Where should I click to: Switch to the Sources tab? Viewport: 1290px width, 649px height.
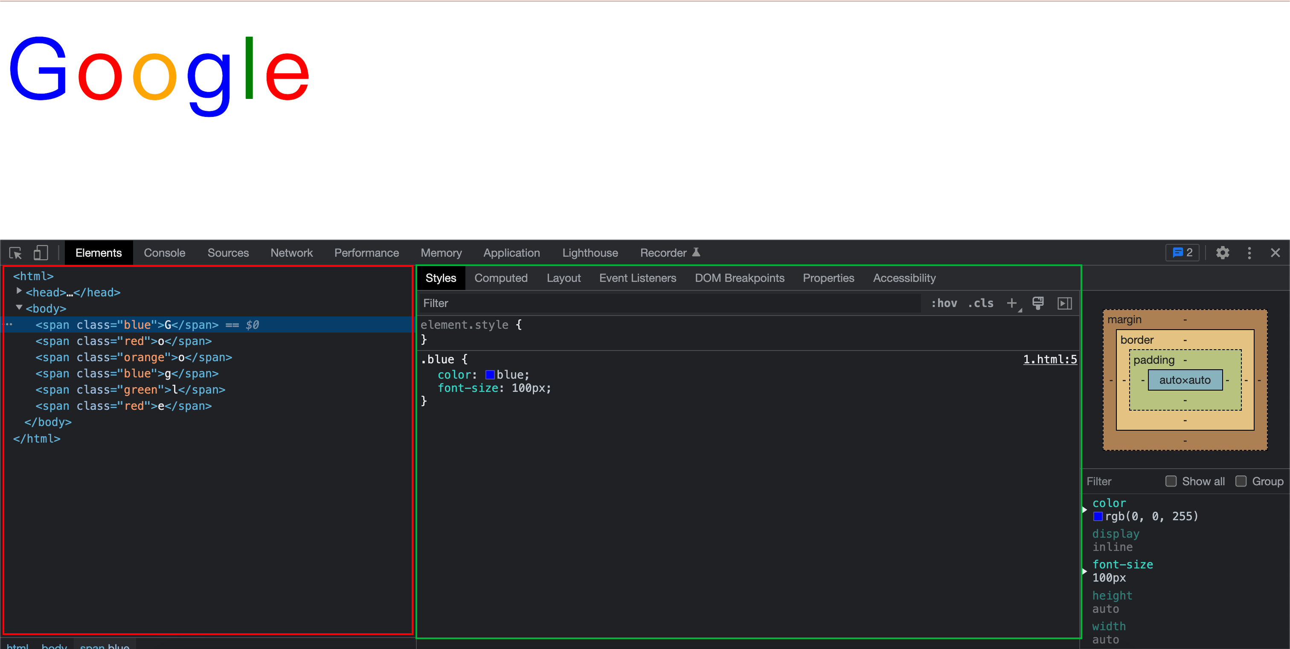(x=228, y=253)
